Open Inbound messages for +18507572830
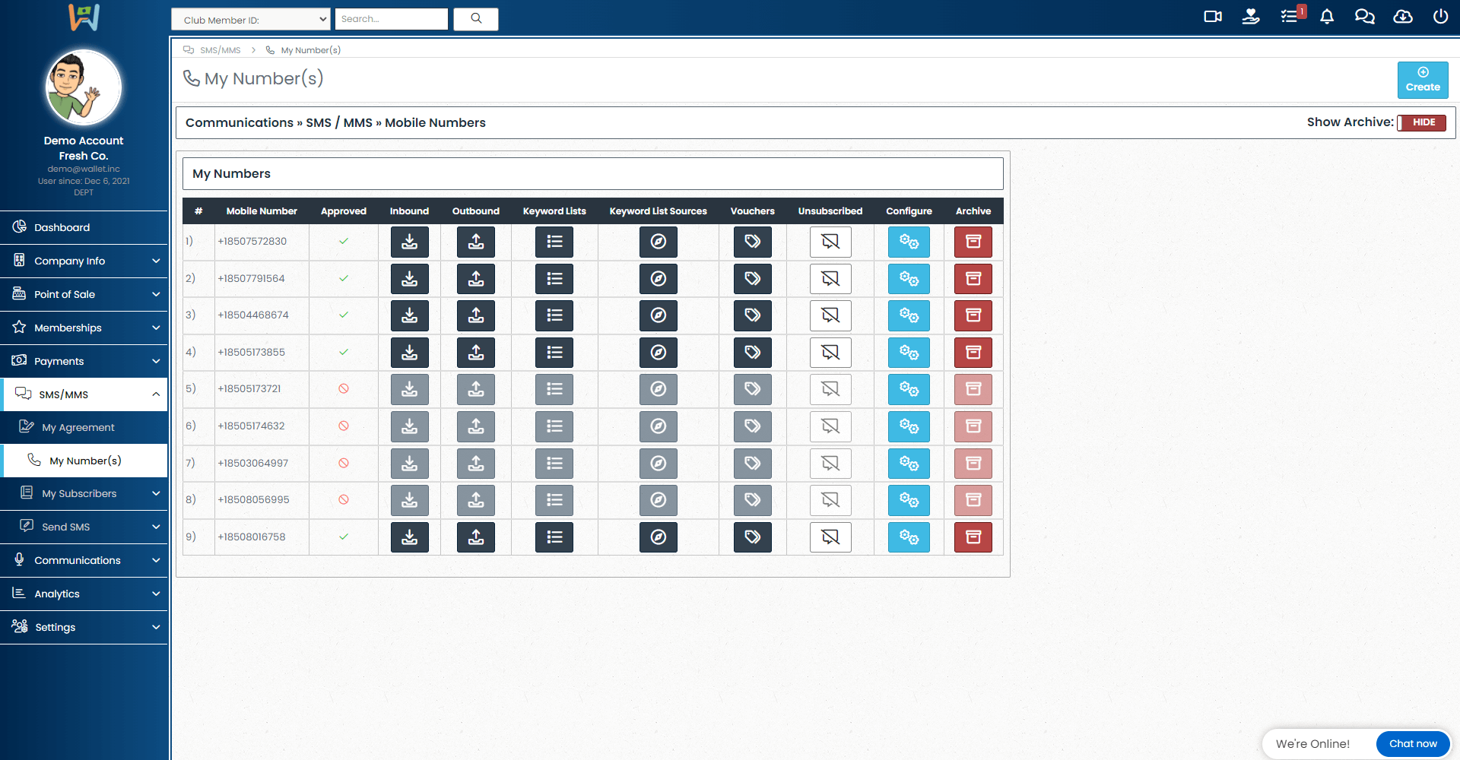This screenshot has height=760, width=1460. 409,242
